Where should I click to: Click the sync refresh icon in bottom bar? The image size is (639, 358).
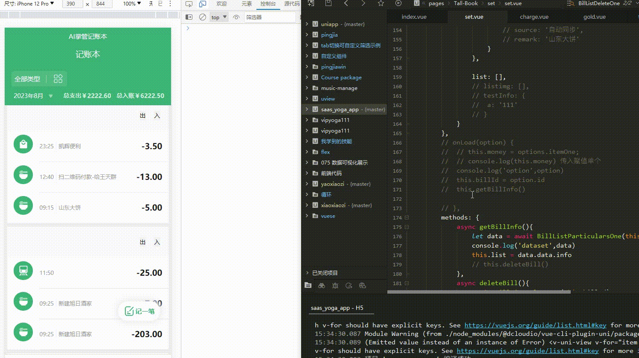[349, 286]
